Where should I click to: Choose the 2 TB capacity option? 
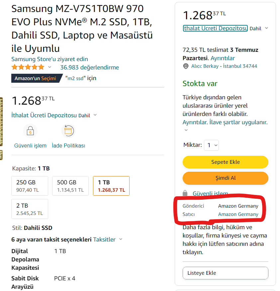pyautogui.click(x=30, y=209)
